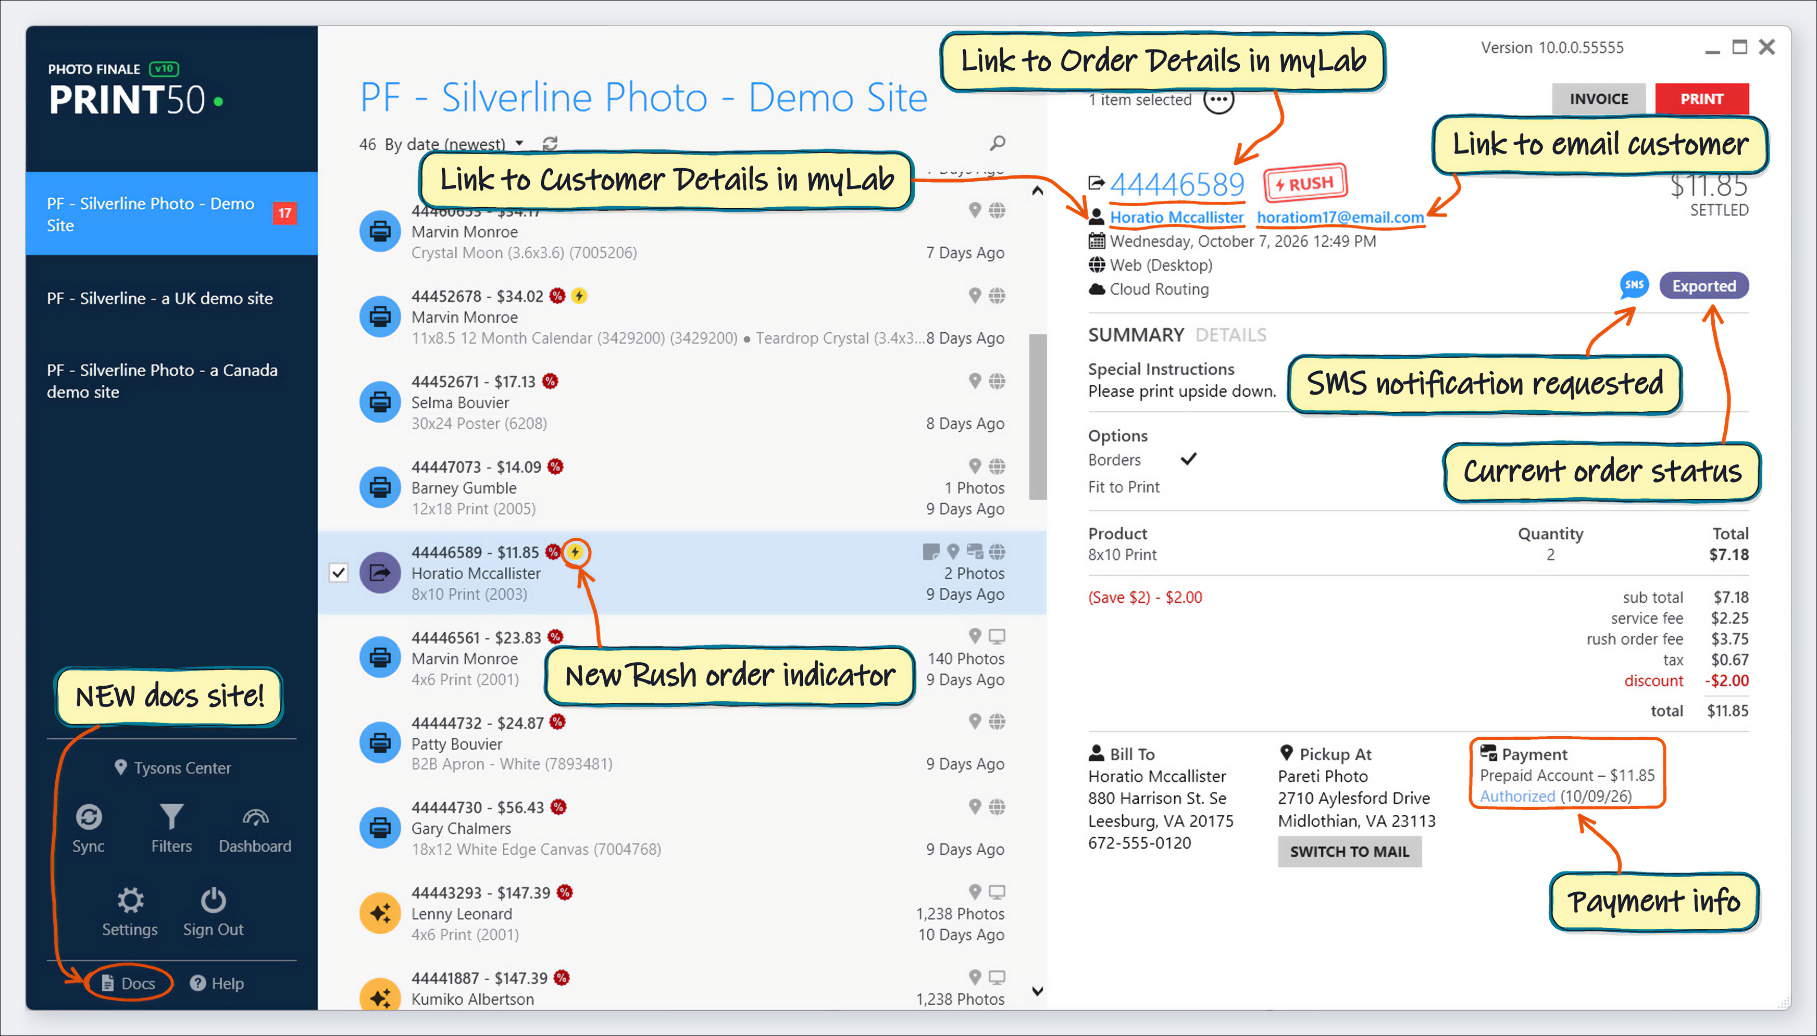This screenshot has height=1036, width=1817.
Task: Select order 44452671 Selma Bouvier
Action: [681, 402]
